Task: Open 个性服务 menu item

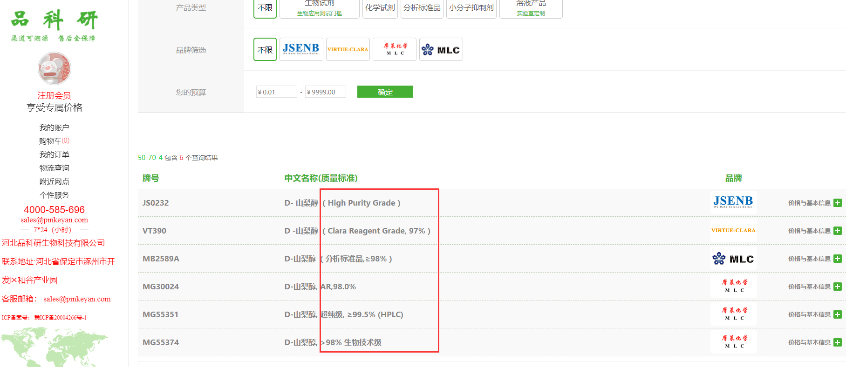Action: (x=54, y=195)
